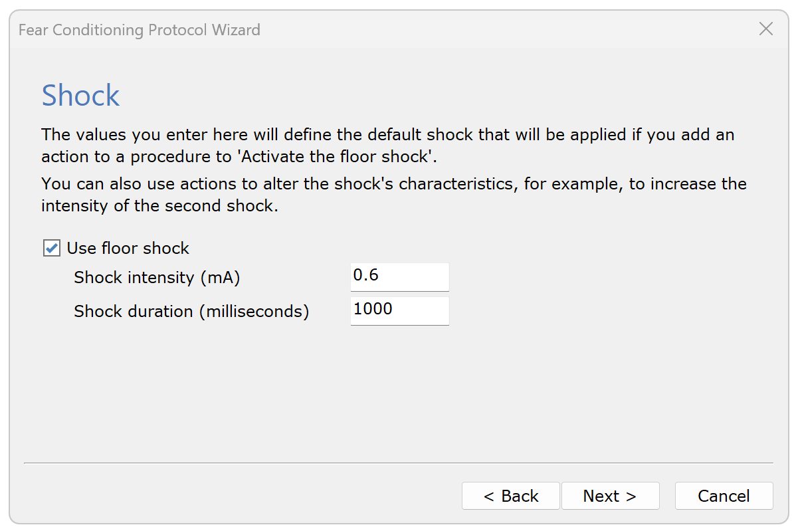Screen dimensions: 796x529
Task: Click the checkmark inside the floor shock box
Action: 52,249
